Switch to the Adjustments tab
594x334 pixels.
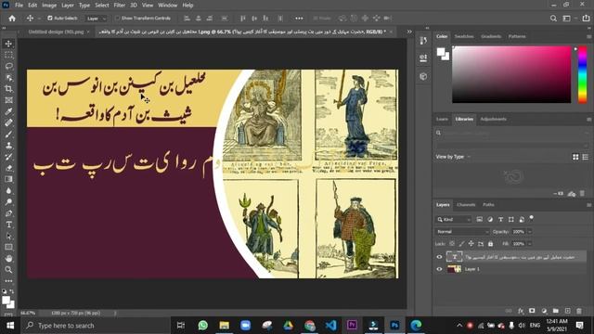493,119
